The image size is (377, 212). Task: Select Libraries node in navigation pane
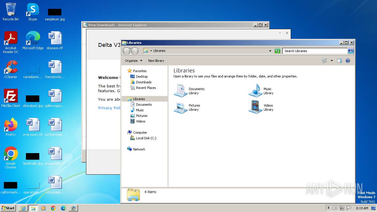pos(139,99)
